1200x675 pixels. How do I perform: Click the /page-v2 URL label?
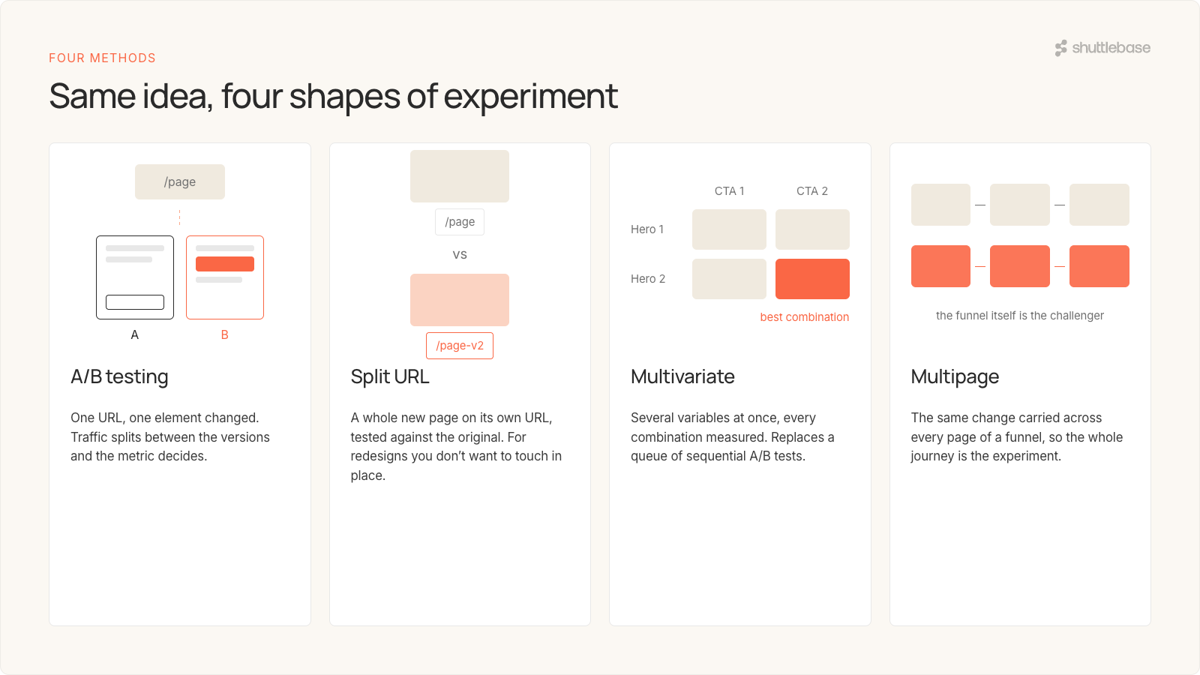[x=460, y=346]
